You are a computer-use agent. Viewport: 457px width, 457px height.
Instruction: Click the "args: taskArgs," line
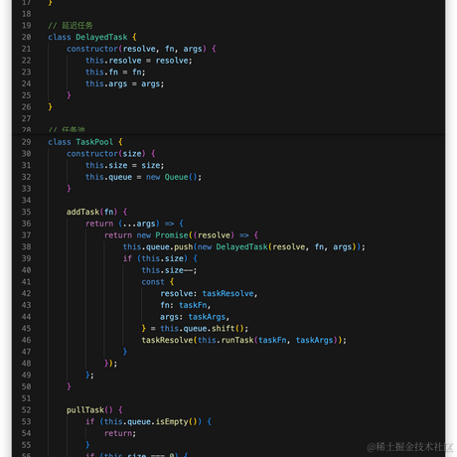(x=195, y=317)
